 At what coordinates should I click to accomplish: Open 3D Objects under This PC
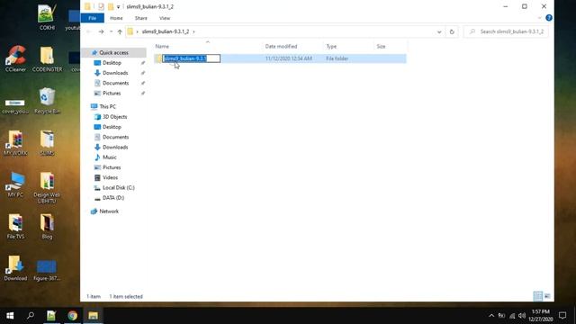[114, 117]
